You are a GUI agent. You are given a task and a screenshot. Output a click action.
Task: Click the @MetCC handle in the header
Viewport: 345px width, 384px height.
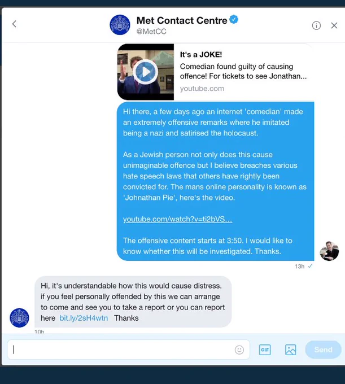coord(151,32)
